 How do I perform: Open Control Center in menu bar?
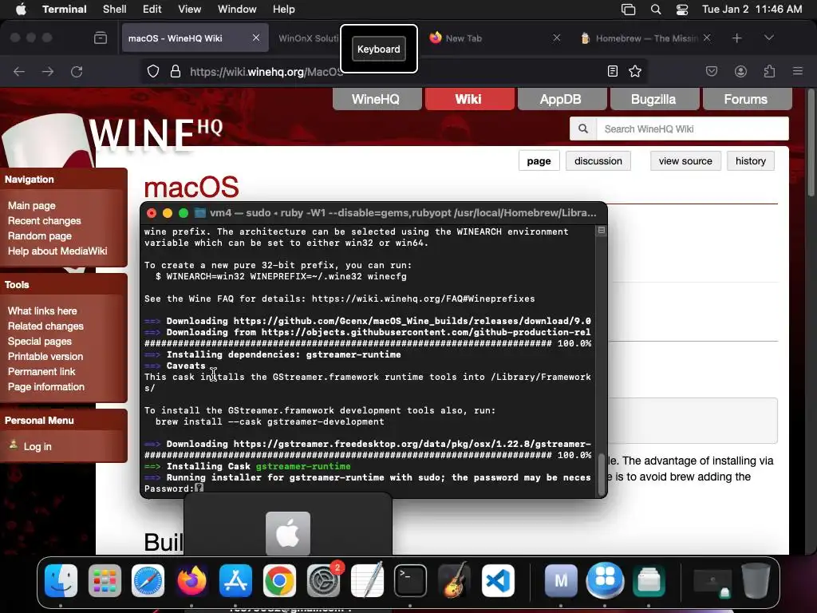(x=681, y=10)
